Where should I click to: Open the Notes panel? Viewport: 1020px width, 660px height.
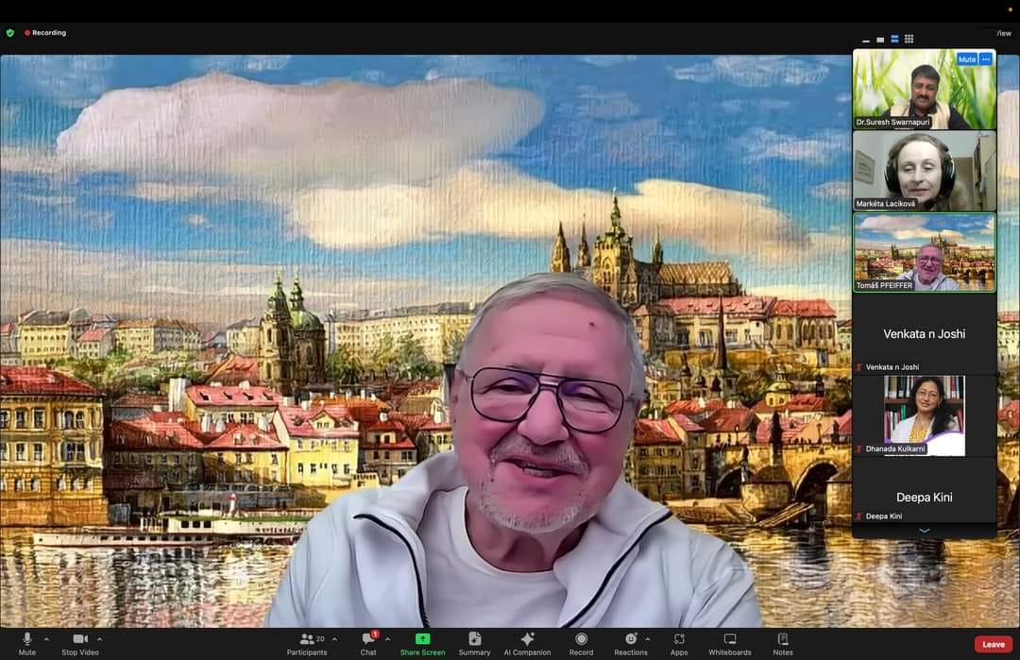click(782, 643)
